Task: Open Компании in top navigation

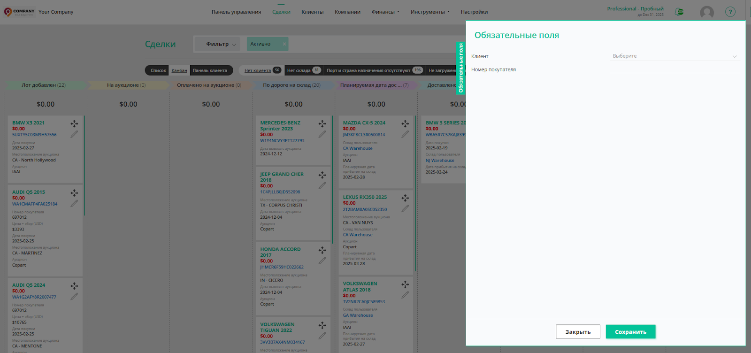Action: [x=347, y=12]
